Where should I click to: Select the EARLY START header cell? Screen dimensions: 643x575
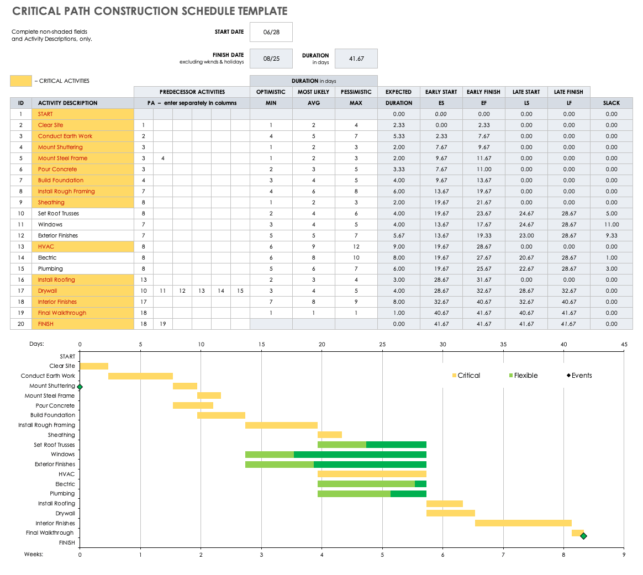[441, 92]
